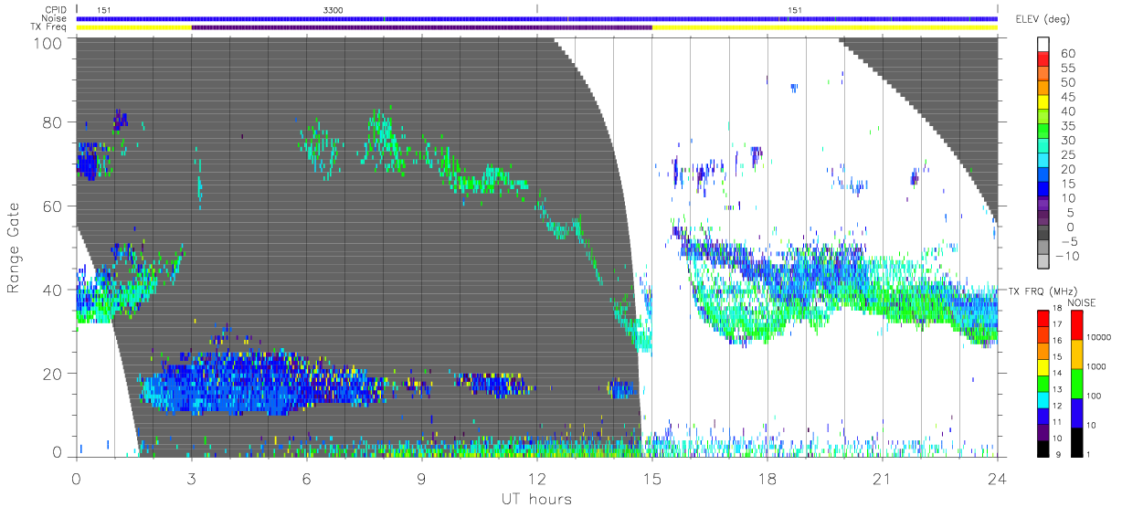Click the '16' label on the TX FRQ colorbar
The image size is (1122, 518).
click(1057, 341)
